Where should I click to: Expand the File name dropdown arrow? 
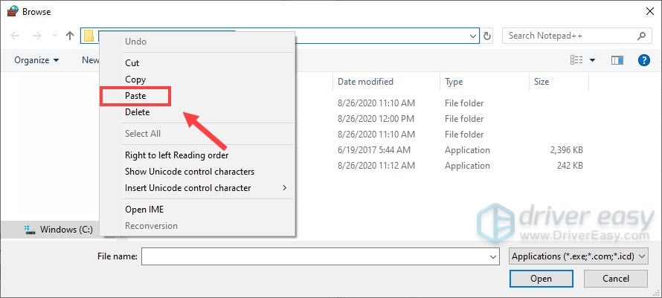tap(493, 256)
